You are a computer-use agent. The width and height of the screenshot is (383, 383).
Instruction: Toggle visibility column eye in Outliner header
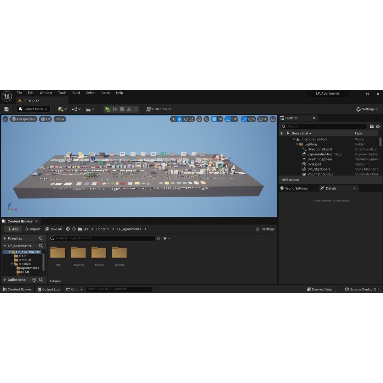282,133
